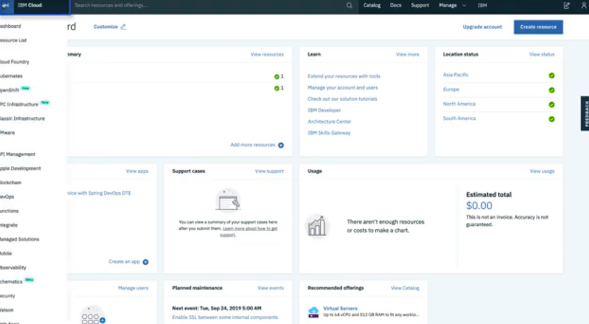Open Extend your resources with tools

click(x=344, y=77)
